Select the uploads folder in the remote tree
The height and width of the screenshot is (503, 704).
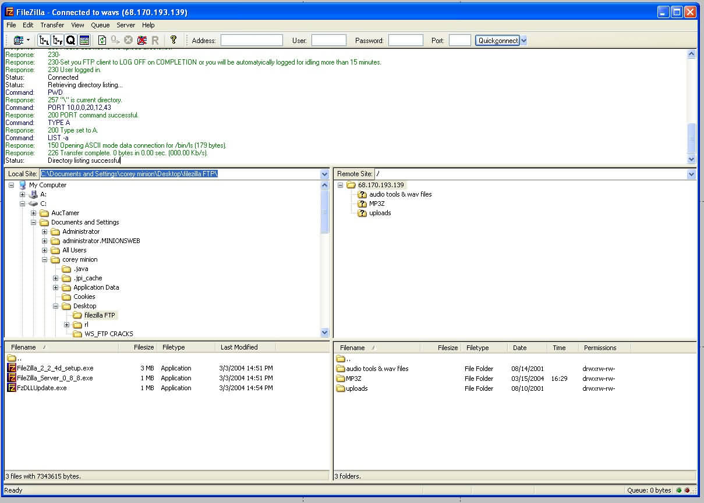(x=380, y=213)
